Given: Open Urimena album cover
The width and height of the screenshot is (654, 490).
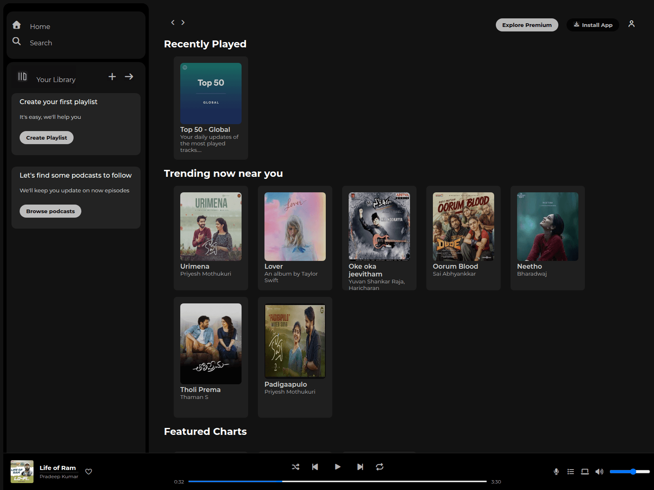Looking at the screenshot, I should 211,227.
